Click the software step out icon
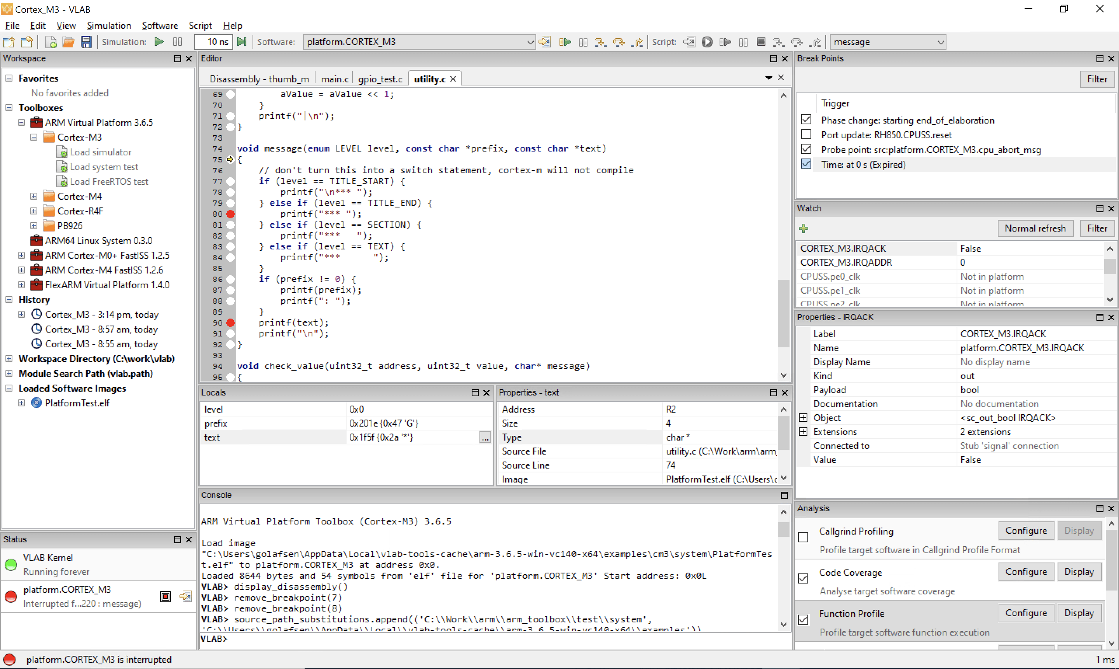 pos(637,42)
